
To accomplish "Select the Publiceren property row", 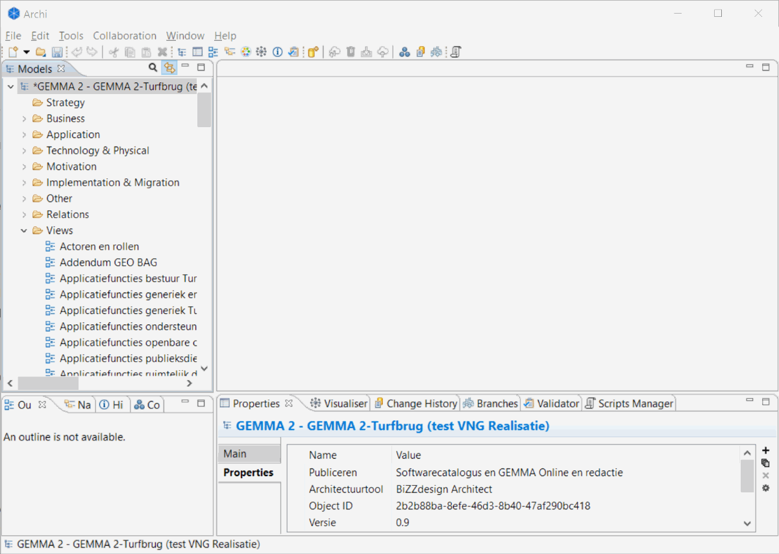I will pos(513,472).
